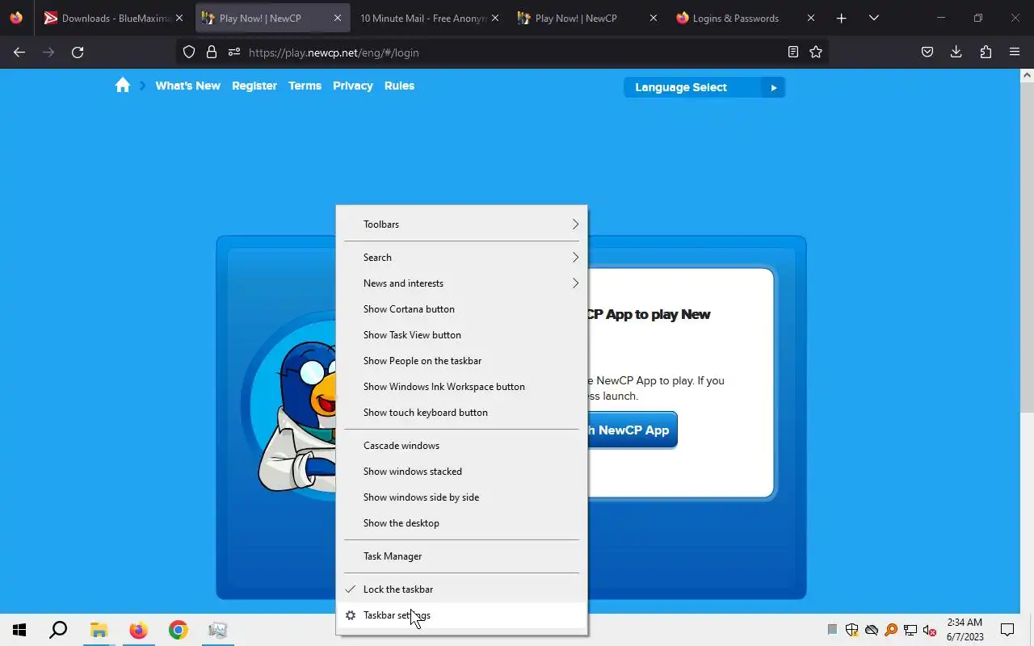This screenshot has height=646, width=1034.
Task: Open the monitor app icon on taskbar
Action: [217, 630]
